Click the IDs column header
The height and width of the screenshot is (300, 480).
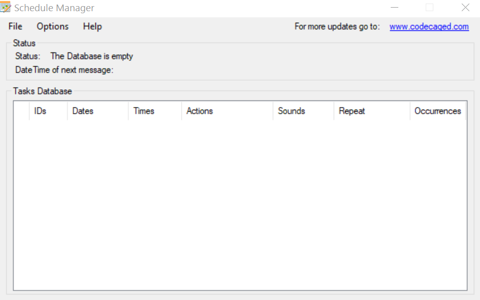(x=41, y=111)
